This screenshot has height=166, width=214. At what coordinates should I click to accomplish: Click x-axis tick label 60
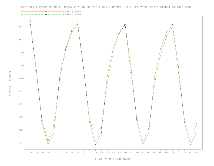149,152
